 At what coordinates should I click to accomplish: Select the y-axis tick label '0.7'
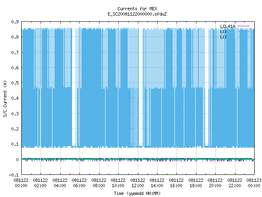tap(15, 53)
